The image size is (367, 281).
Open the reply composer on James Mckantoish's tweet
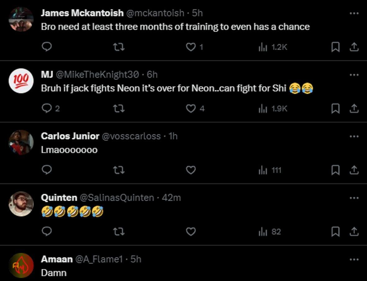[x=47, y=47]
